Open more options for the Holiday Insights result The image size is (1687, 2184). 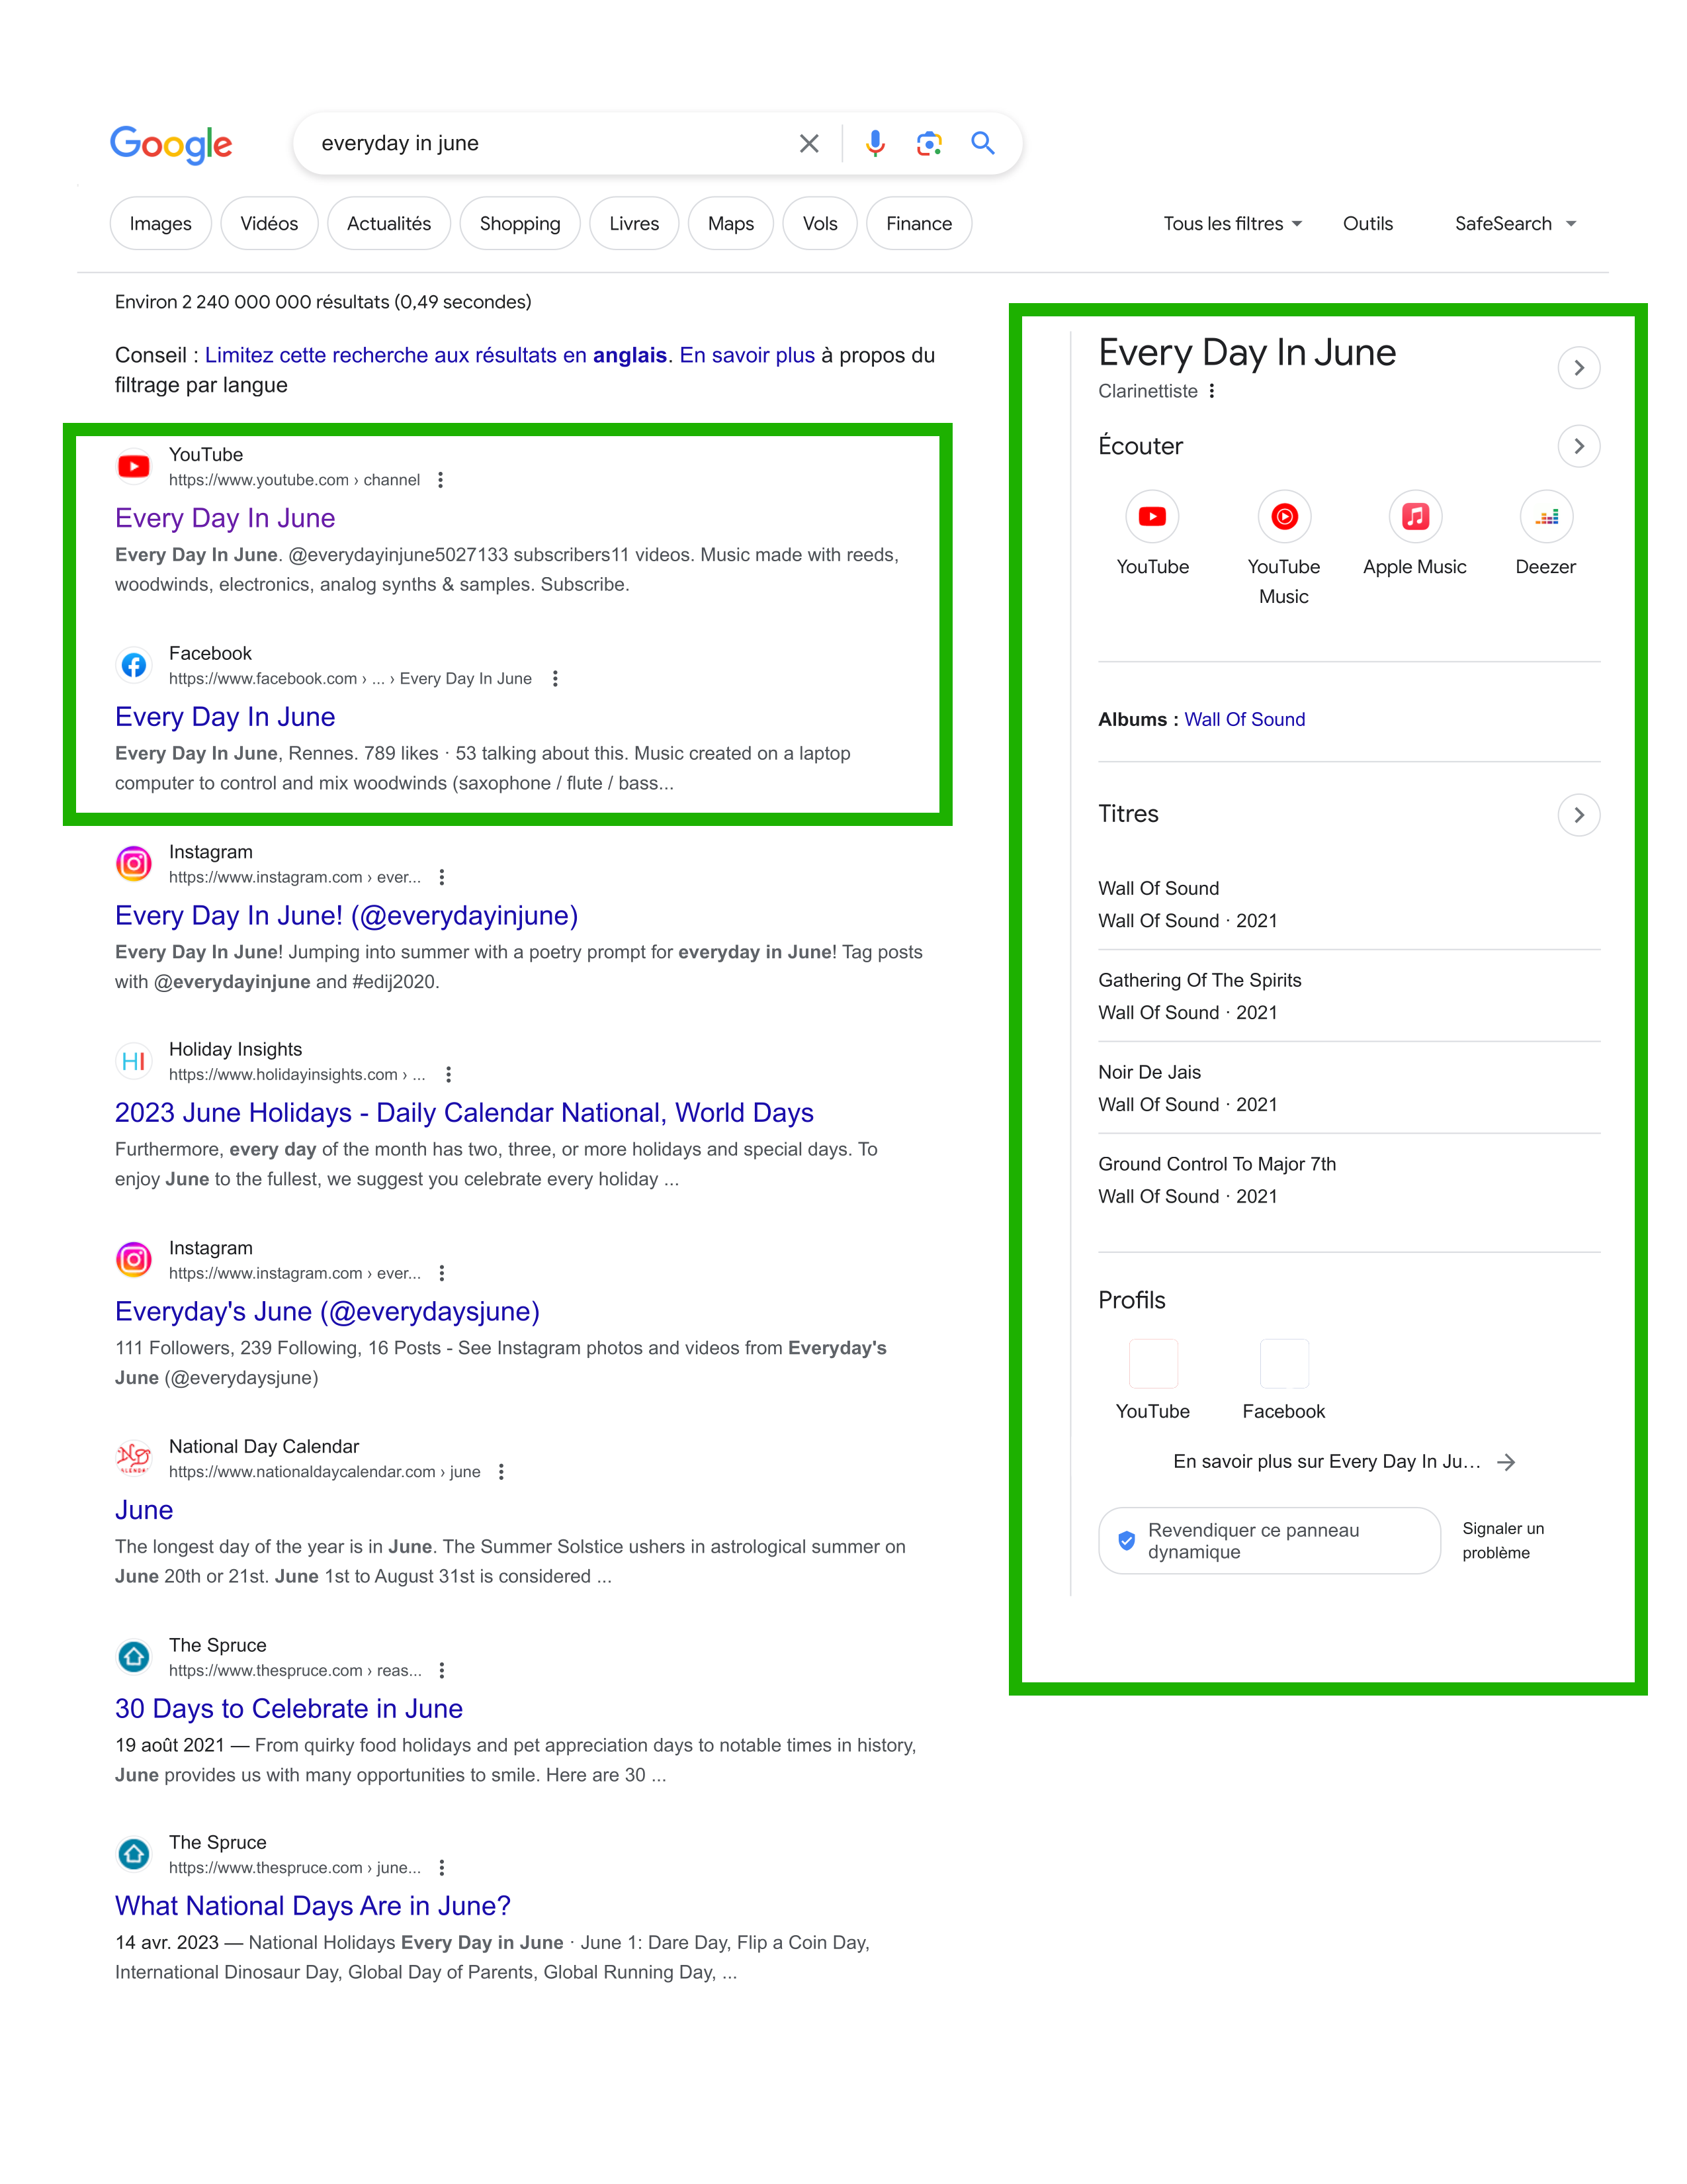[449, 1074]
